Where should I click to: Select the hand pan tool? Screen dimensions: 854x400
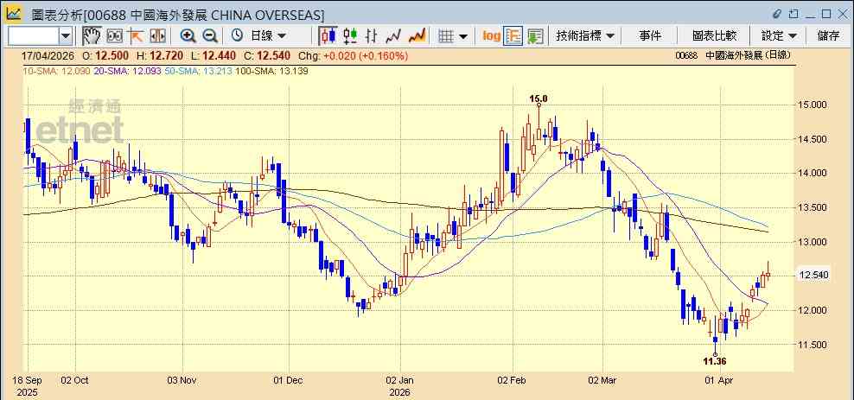pyautogui.click(x=92, y=36)
